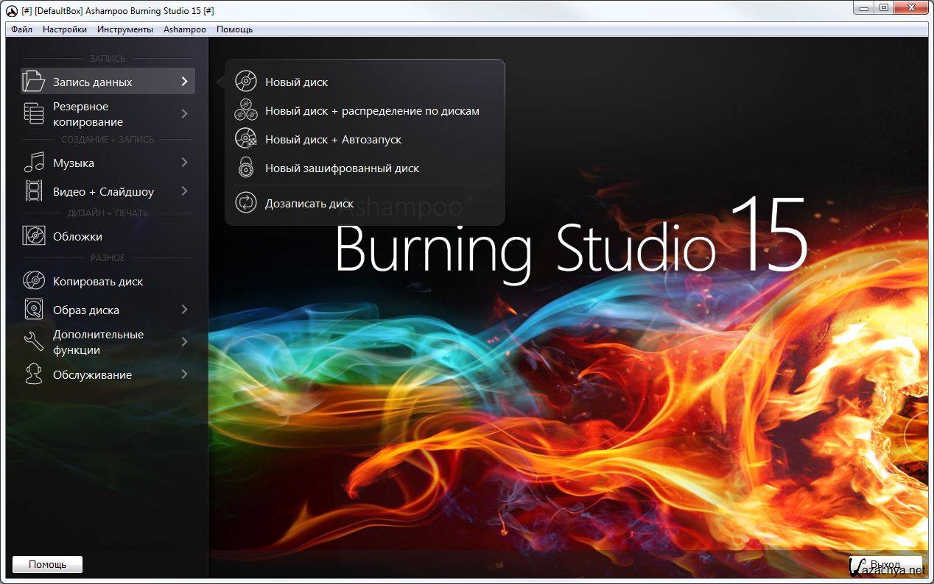Expand the Музыка submenu arrow

tap(184, 163)
